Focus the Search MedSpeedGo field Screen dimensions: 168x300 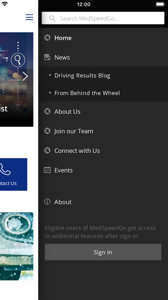click(103, 18)
